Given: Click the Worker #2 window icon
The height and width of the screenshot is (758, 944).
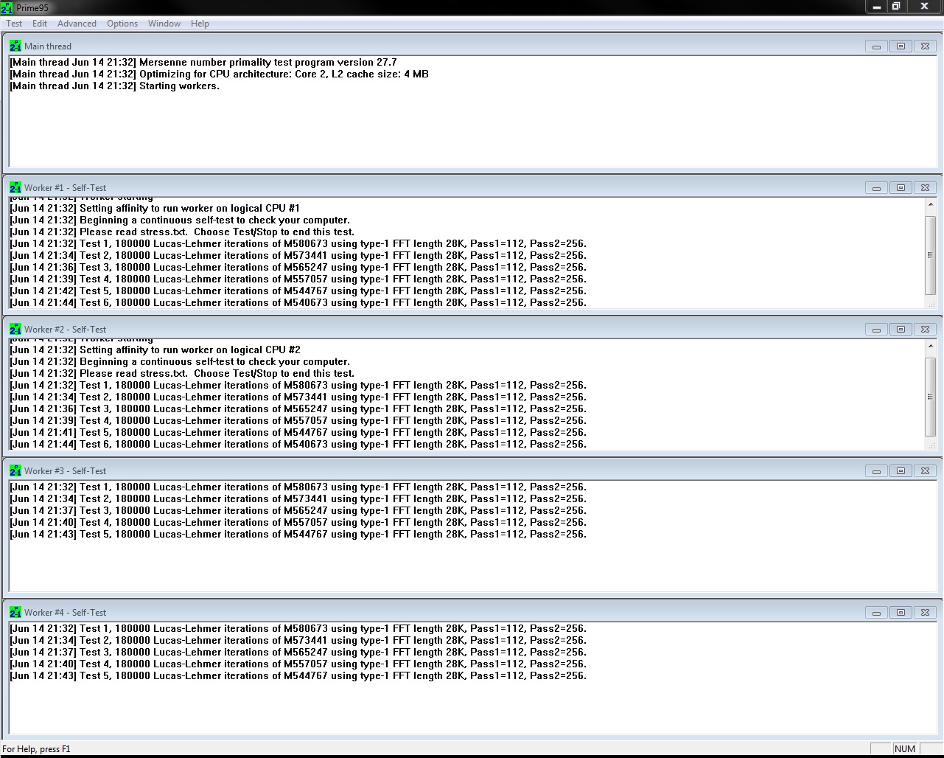Looking at the screenshot, I should (15, 329).
